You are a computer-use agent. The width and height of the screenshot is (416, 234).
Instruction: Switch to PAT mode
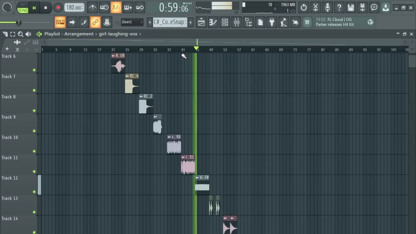[x=23, y=5]
